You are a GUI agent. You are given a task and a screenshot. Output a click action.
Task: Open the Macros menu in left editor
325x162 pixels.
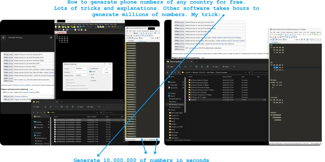[92, 24]
